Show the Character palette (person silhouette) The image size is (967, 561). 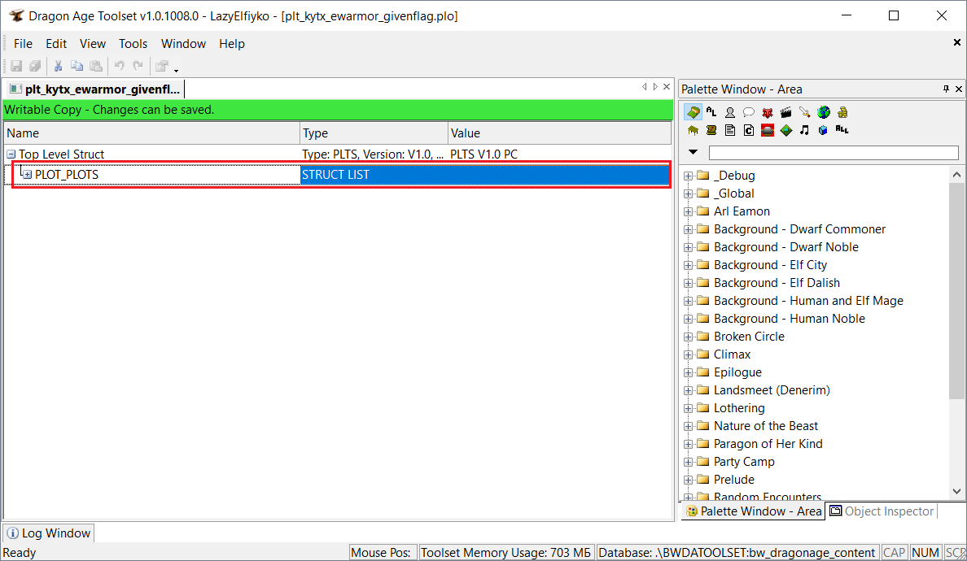pyautogui.click(x=729, y=112)
